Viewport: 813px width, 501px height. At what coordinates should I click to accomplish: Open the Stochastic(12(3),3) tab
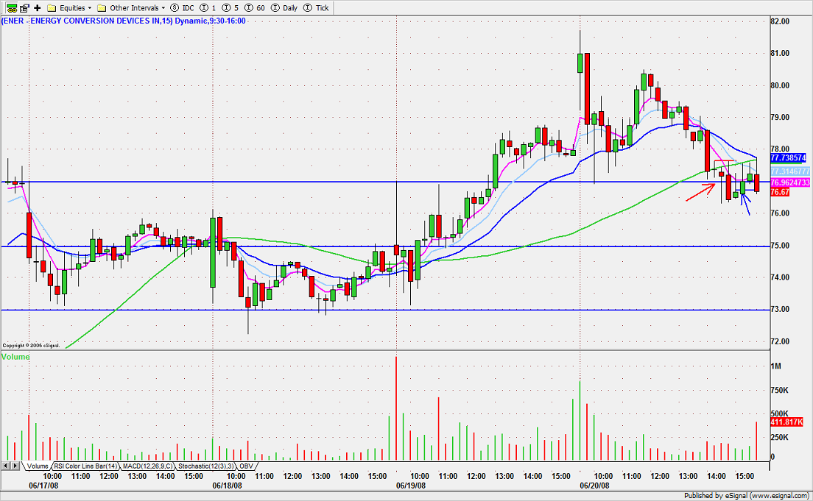[x=206, y=466]
